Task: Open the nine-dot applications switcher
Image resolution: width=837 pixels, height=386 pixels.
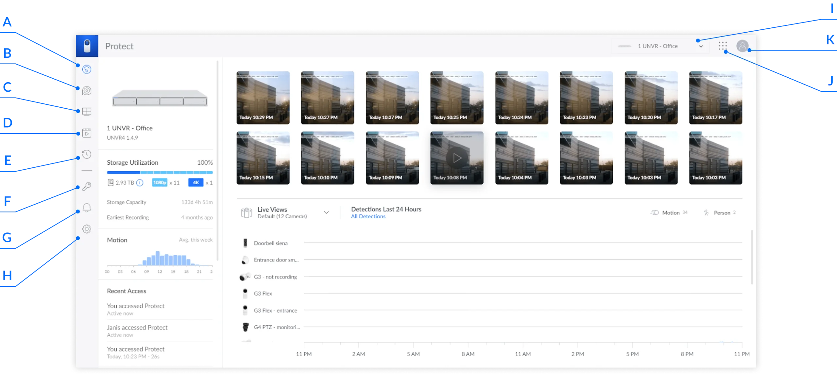Action: (x=723, y=46)
